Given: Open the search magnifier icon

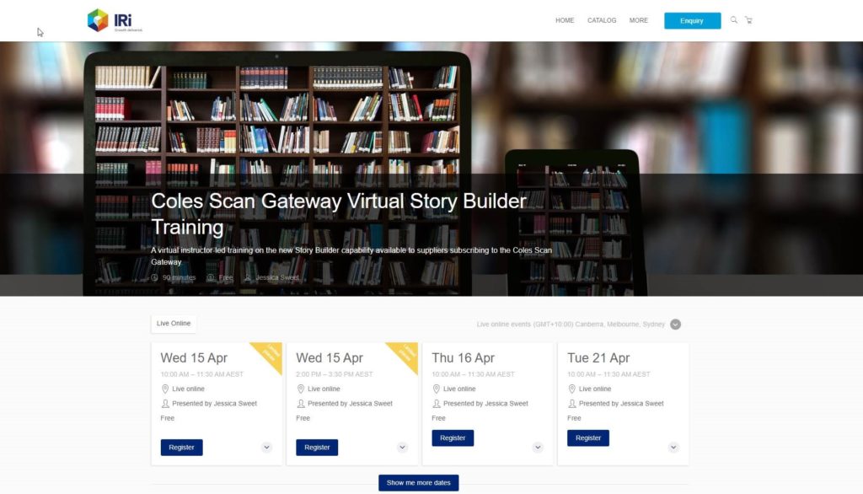Looking at the screenshot, I should pos(734,20).
